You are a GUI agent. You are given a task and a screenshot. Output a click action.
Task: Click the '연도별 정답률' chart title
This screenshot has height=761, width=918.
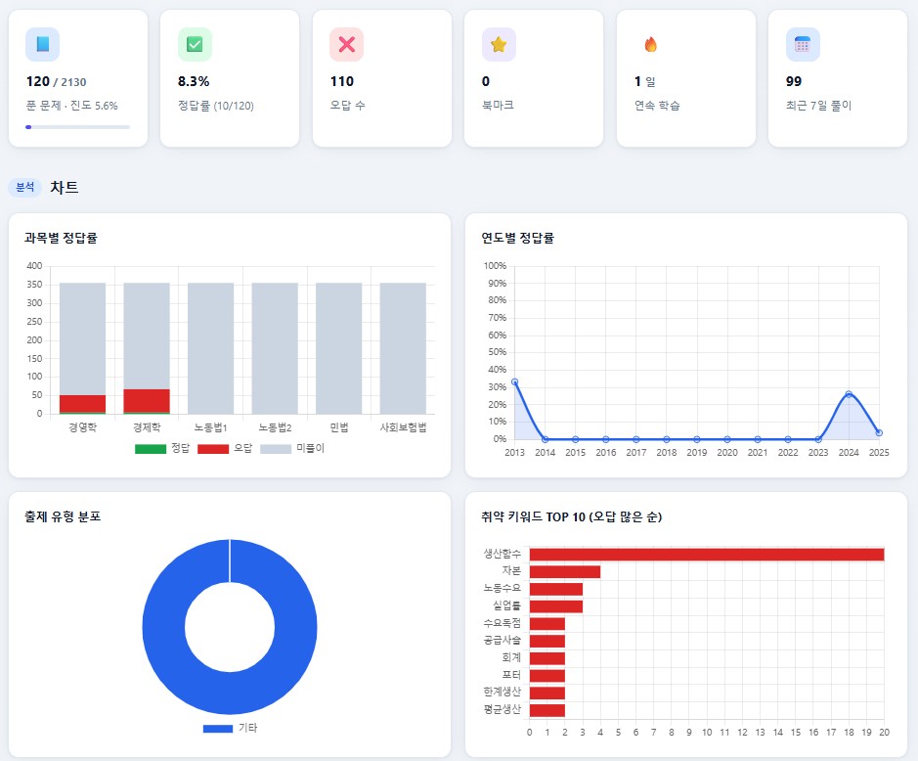point(517,238)
